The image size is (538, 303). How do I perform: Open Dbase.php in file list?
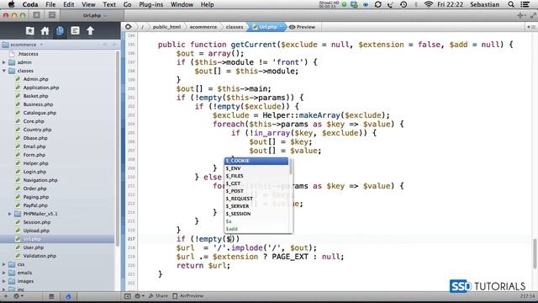coord(35,138)
